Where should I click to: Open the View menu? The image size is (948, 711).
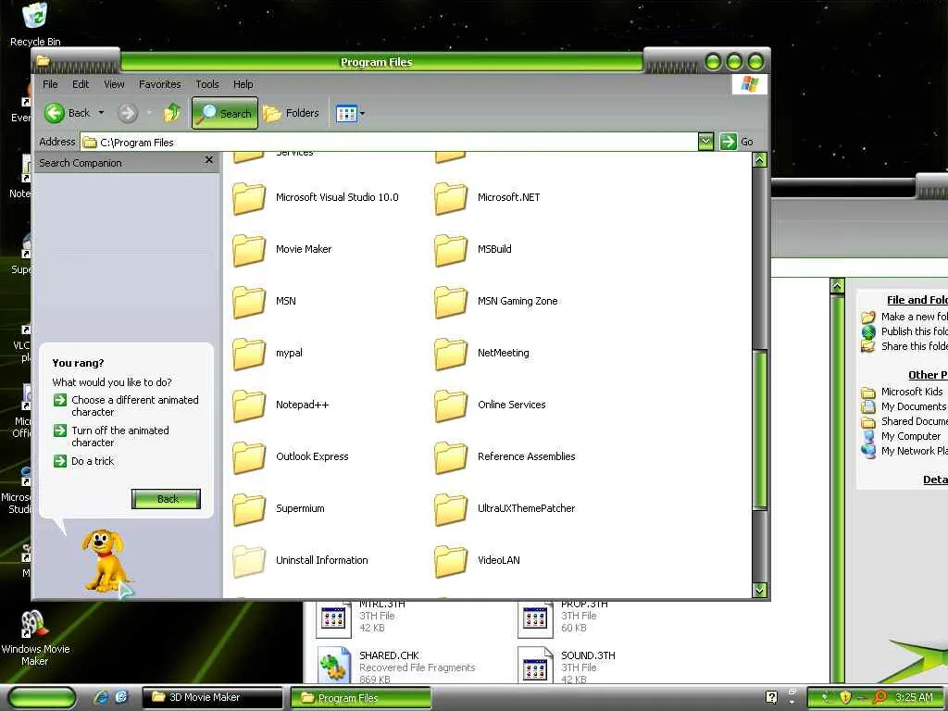click(114, 84)
